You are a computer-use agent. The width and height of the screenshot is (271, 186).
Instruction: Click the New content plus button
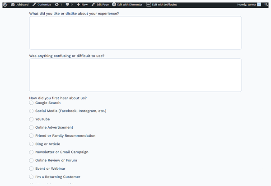pyautogui.click(x=82, y=4)
